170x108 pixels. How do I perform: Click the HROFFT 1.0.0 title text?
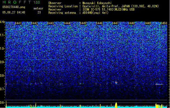(x=21, y=2)
